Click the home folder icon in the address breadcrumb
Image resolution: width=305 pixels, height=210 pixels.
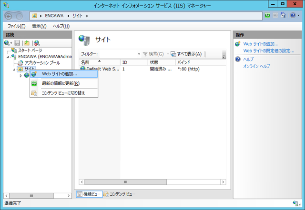(x=34, y=16)
